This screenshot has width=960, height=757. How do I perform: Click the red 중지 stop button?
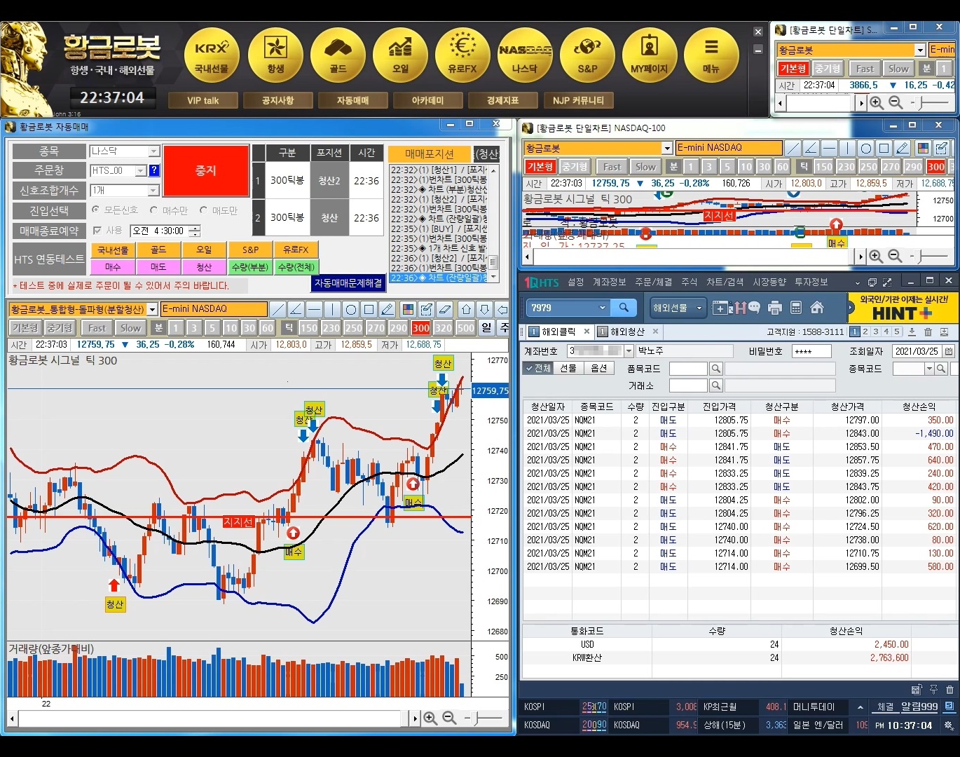coord(206,170)
